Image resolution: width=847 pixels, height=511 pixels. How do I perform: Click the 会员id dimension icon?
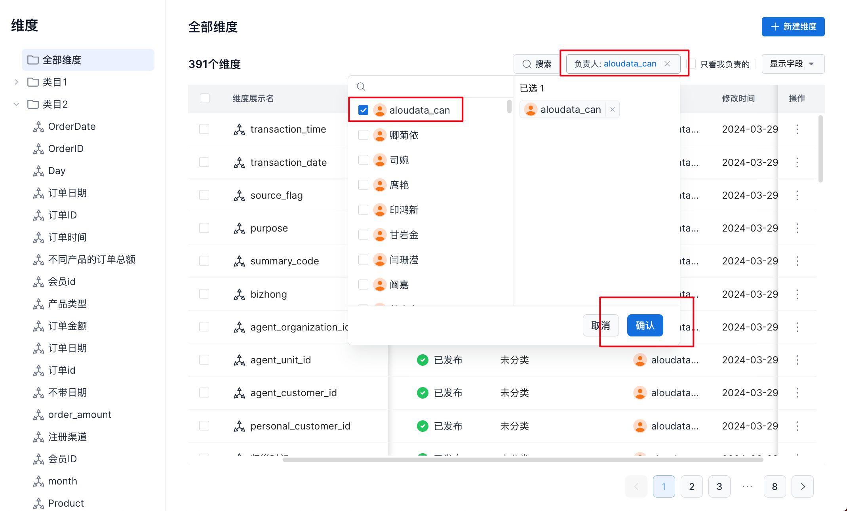coord(38,281)
